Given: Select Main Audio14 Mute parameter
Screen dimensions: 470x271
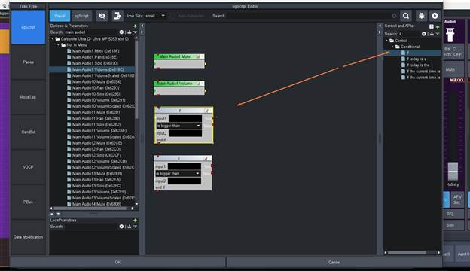Looking at the screenshot, I should [96, 204].
